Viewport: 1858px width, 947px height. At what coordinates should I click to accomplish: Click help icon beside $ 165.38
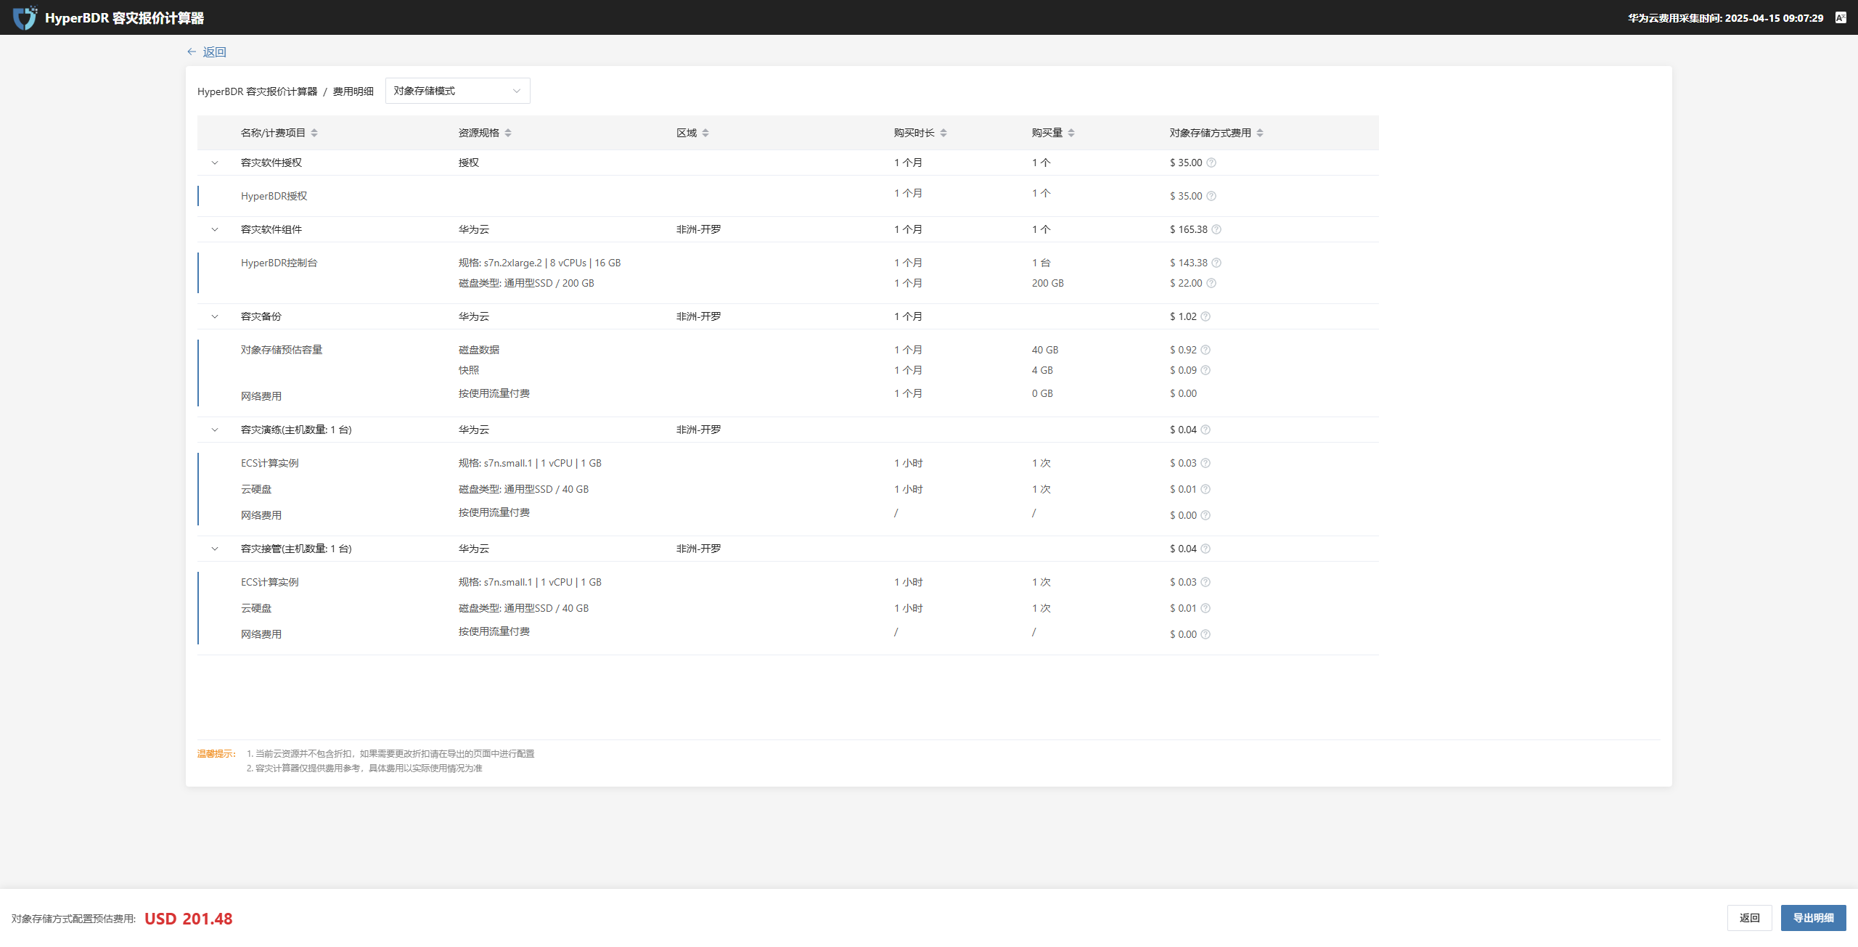tap(1216, 229)
